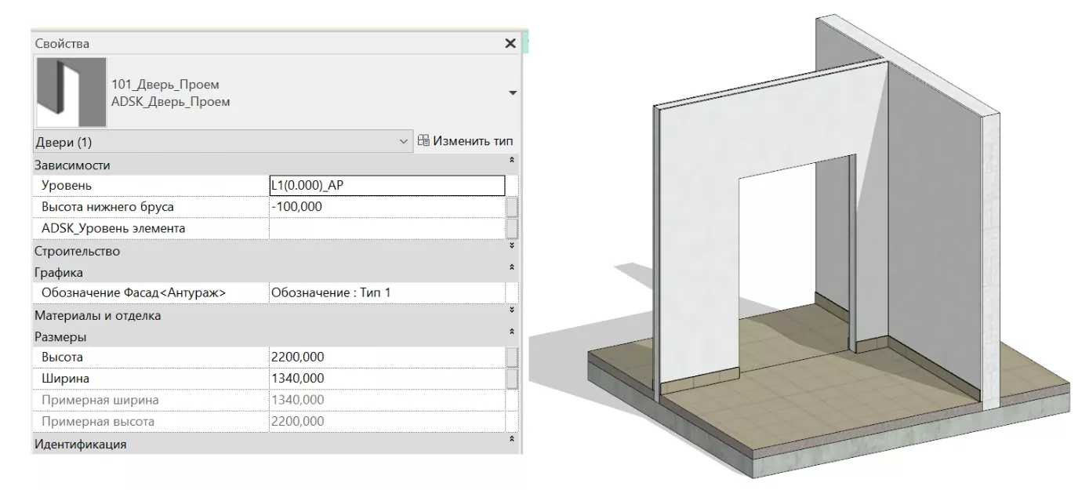Click the Ширина value field 1340,000
This screenshot has height=490, width=1089.
(386, 379)
